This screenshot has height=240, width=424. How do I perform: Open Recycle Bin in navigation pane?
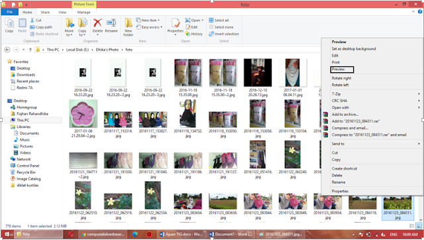(26, 172)
